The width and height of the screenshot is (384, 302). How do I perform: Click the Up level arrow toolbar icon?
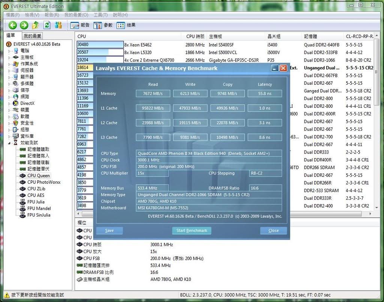36,25
